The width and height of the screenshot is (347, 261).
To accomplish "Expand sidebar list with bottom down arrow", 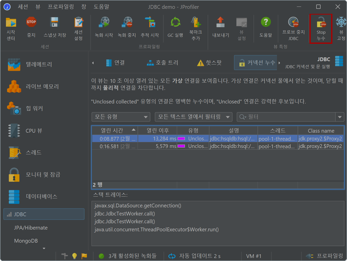I will click(44, 248).
